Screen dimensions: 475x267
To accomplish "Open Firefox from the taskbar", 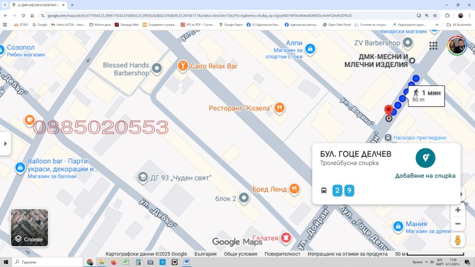I will click(114, 262).
